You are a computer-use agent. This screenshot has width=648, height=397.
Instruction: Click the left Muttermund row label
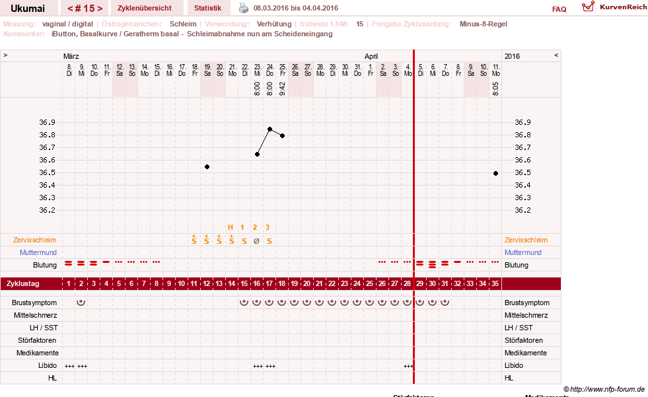coord(38,252)
